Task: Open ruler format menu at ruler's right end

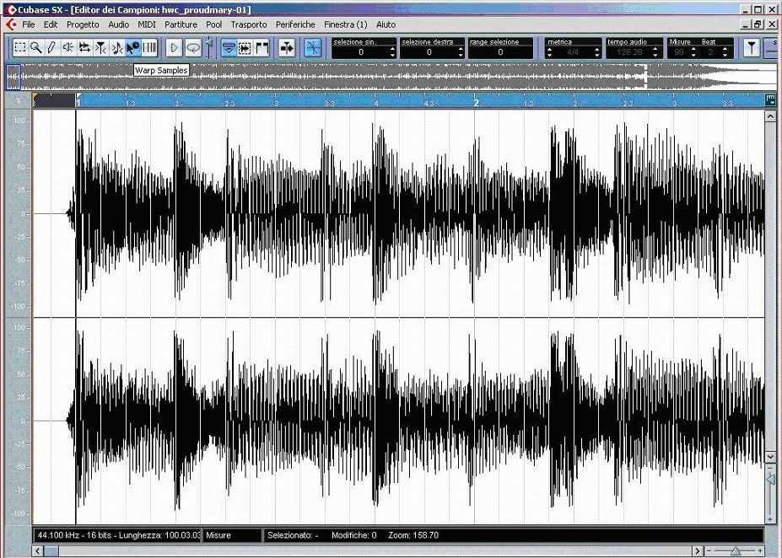Action: pyautogui.click(x=770, y=100)
